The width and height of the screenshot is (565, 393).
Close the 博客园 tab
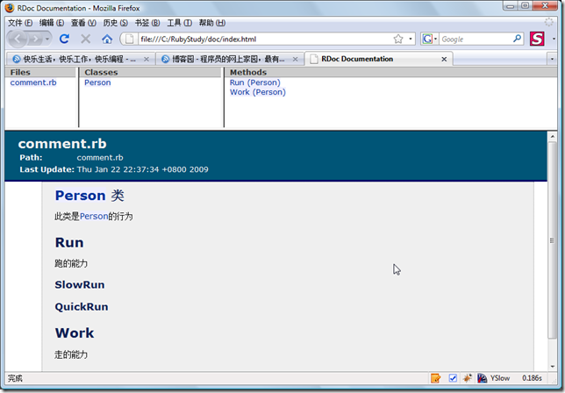point(295,59)
